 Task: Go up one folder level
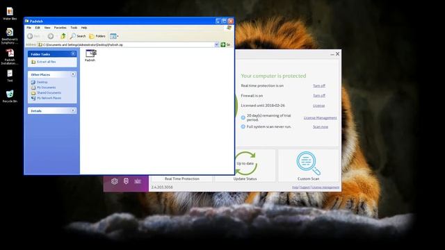(x=63, y=36)
